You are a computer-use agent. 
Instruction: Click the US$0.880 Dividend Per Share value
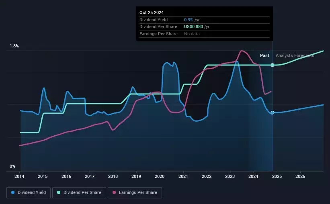pos(193,27)
